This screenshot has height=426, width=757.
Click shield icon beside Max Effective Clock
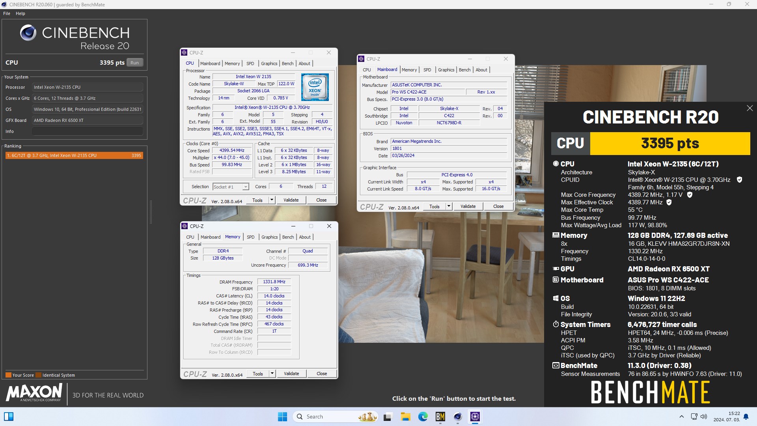coord(669,202)
